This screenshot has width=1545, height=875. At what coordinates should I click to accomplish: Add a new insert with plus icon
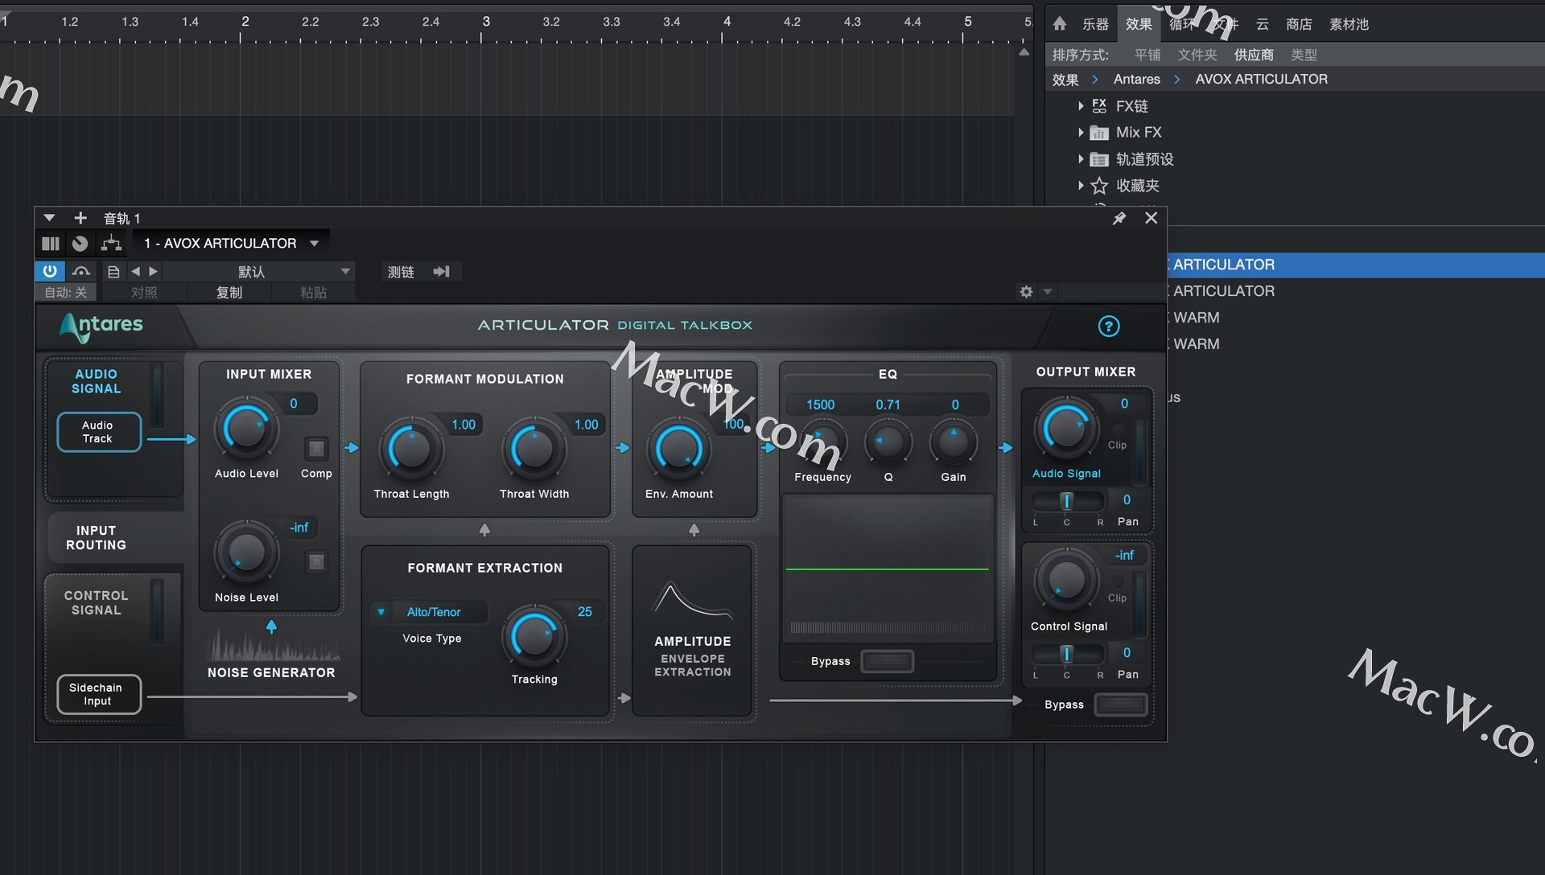click(x=80, y=218)
